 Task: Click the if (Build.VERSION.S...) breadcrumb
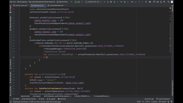click(x=82, y=96)
